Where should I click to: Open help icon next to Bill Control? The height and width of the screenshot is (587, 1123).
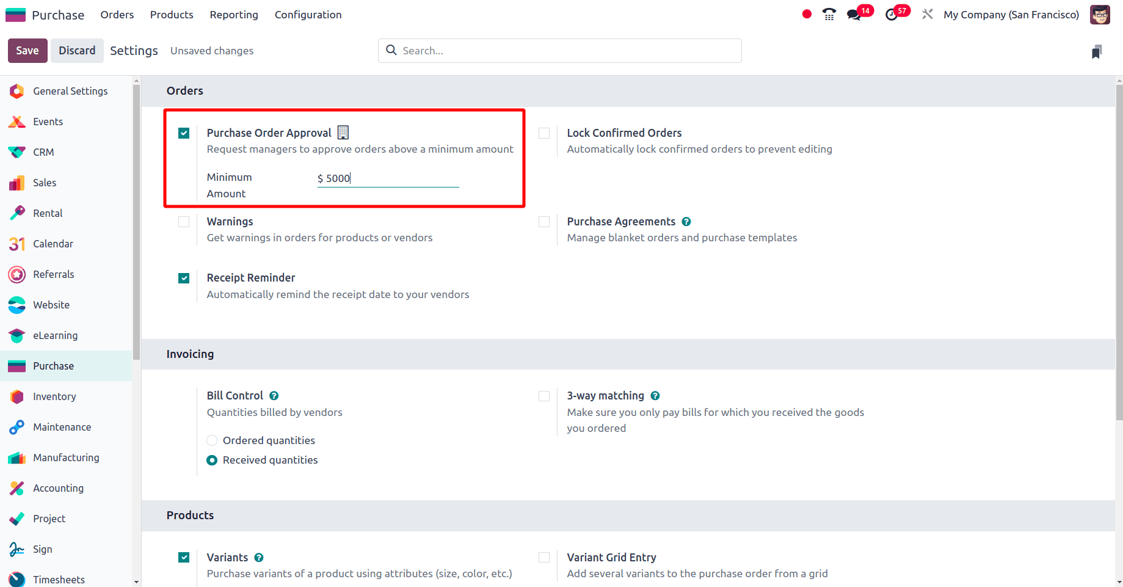pos(274,396)
